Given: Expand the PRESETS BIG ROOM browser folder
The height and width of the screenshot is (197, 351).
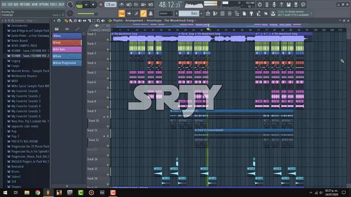Looking at the screenshot, I should 24,141.
